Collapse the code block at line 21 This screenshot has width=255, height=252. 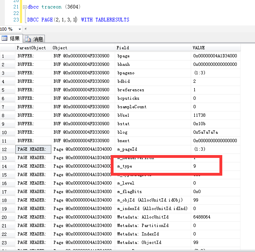25,7
